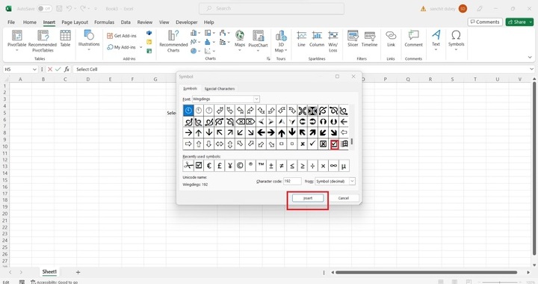Open the Symbols ribbon button
This screenshot has width=538, height=284.
[x=456, y=40]
